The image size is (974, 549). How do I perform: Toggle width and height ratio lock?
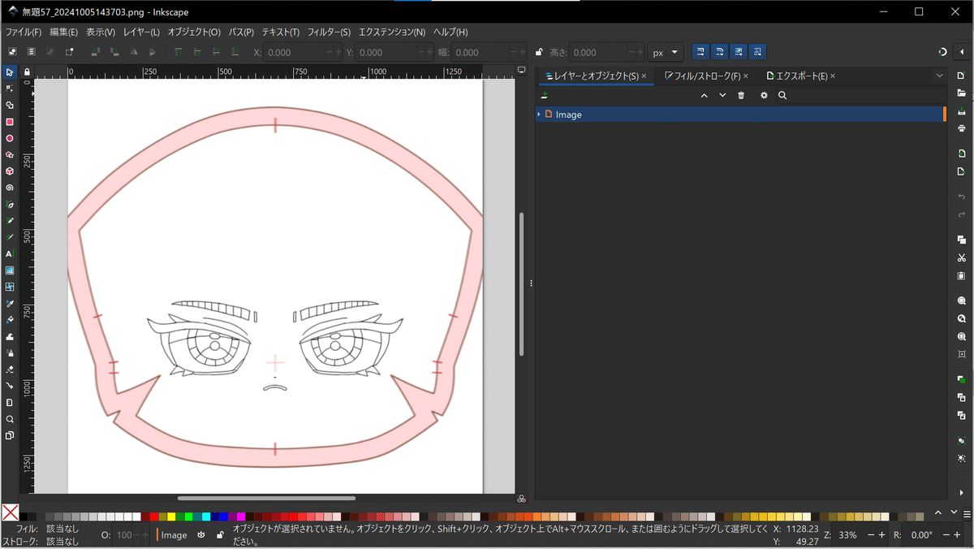tap(539, 52)
